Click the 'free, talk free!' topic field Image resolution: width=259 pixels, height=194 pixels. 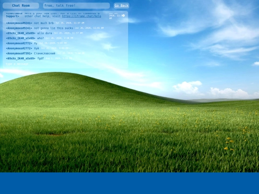point(76,6)
